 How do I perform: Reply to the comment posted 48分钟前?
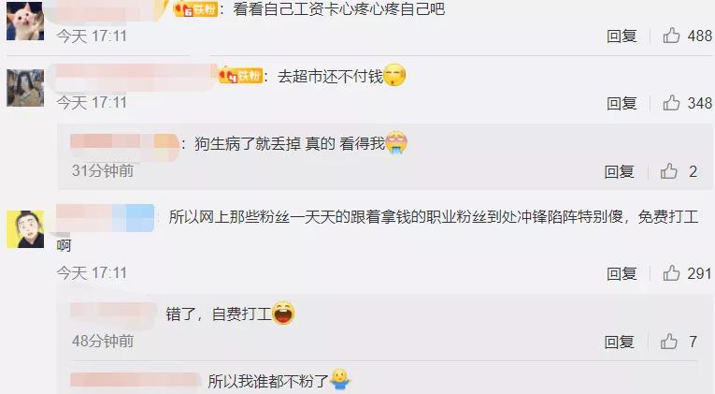(620, 342)
